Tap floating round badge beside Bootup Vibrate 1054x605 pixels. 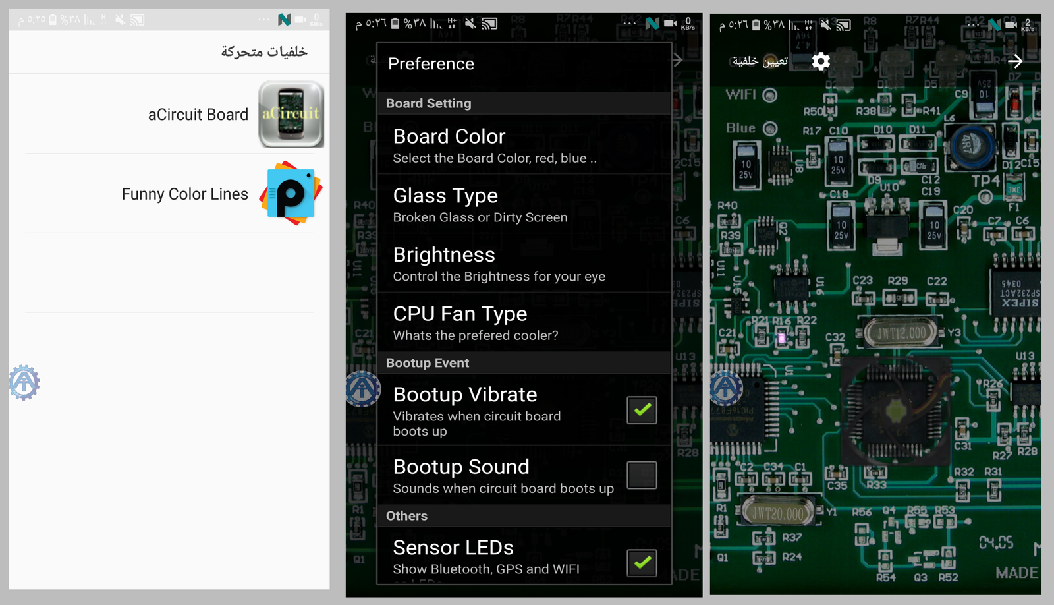tap(363, 389)
